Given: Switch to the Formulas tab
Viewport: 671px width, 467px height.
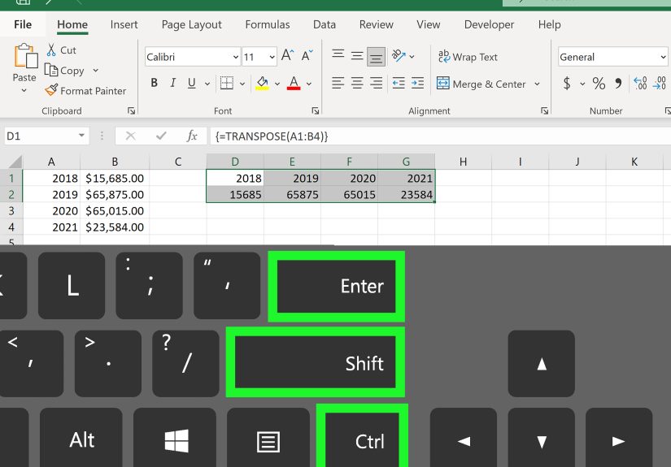Looking at the screenshot, I should pyautogui.click(x=268, y=24).
